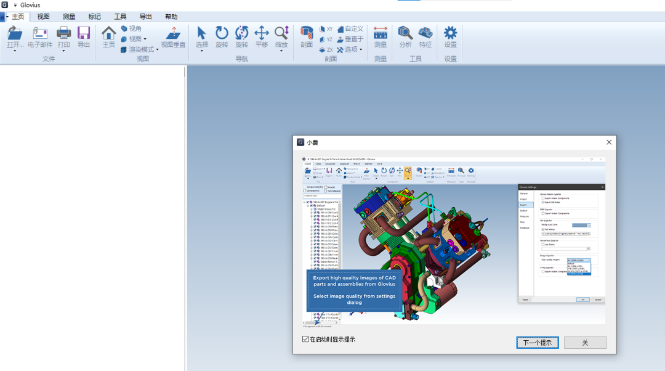Switch to the 标记 ribbon tab
This screenshot has width=665, height=371.
95,17
